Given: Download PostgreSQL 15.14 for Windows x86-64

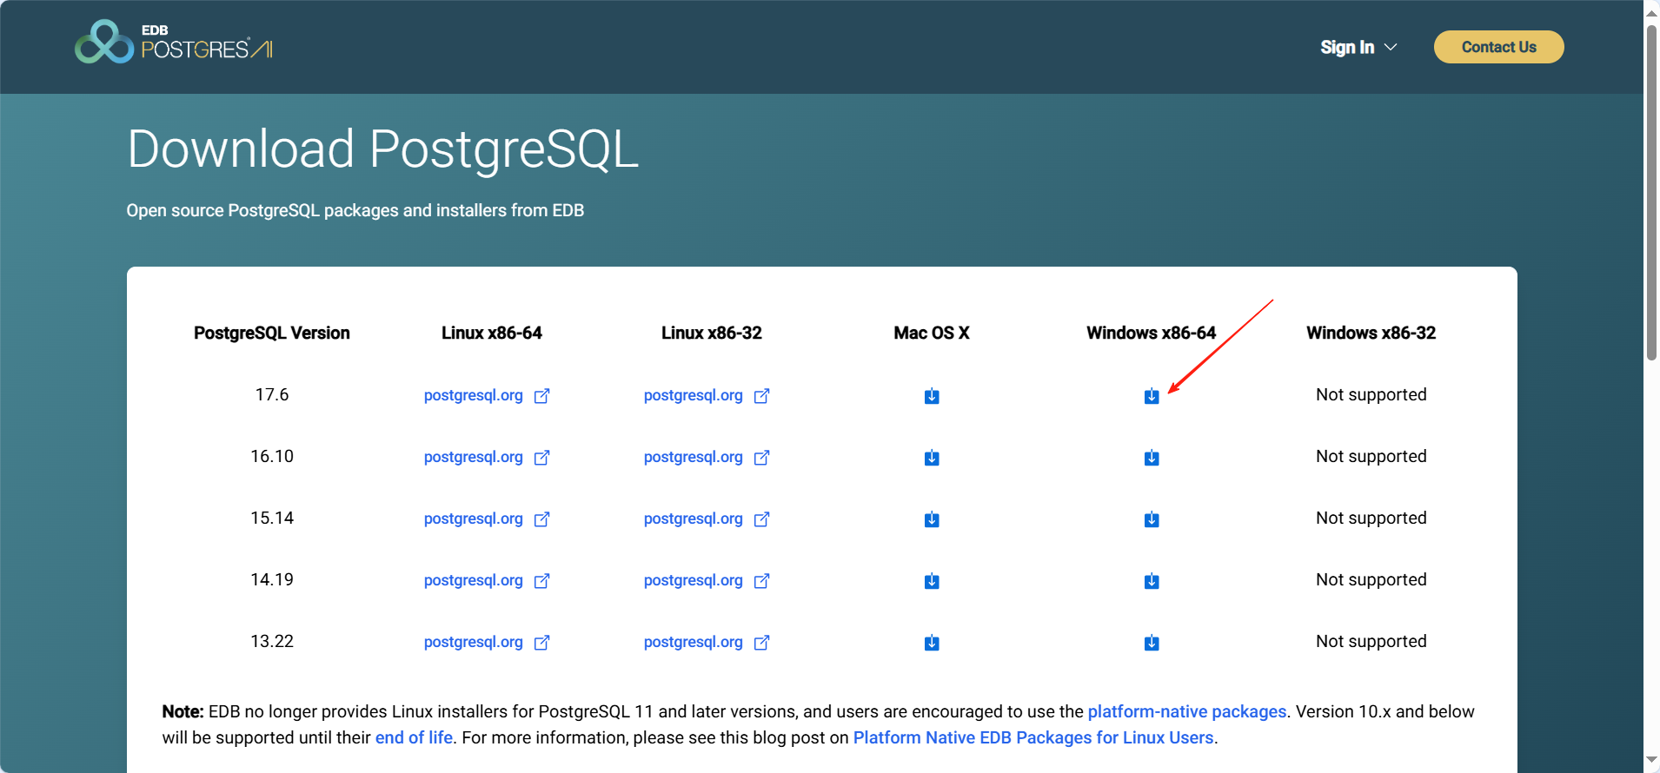Looking at the screenshot, I should pos(1151,519).
